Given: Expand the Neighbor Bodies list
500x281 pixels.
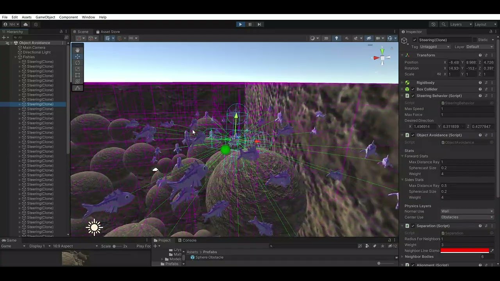Looking at the screenshot, I should pyautogui.click(x=402, y=257).
